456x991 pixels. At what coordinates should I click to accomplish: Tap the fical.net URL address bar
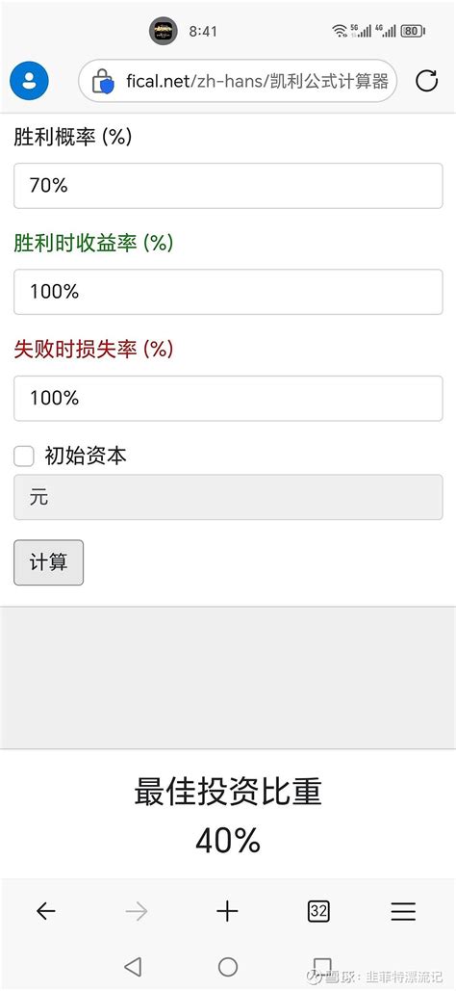pos(238,81)
